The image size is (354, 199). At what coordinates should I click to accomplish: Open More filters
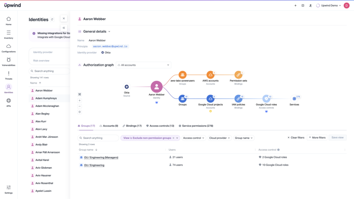(317, 138)
